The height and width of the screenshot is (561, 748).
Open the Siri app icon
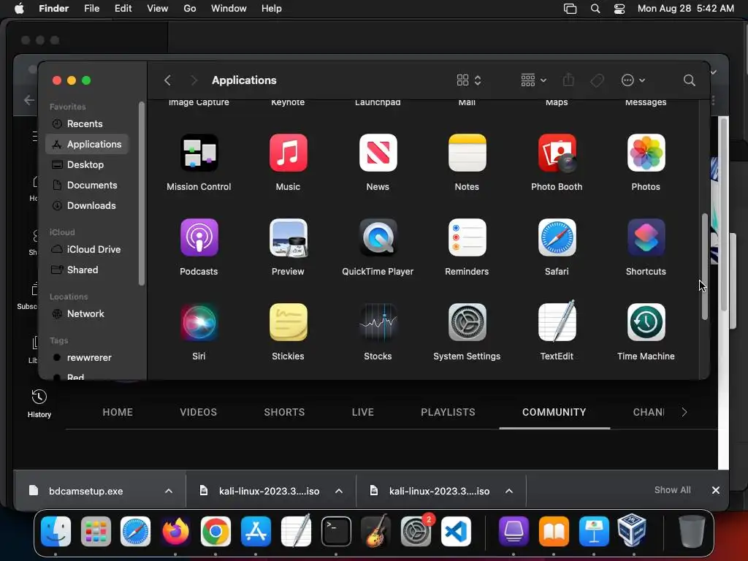(x=199, y=322)
